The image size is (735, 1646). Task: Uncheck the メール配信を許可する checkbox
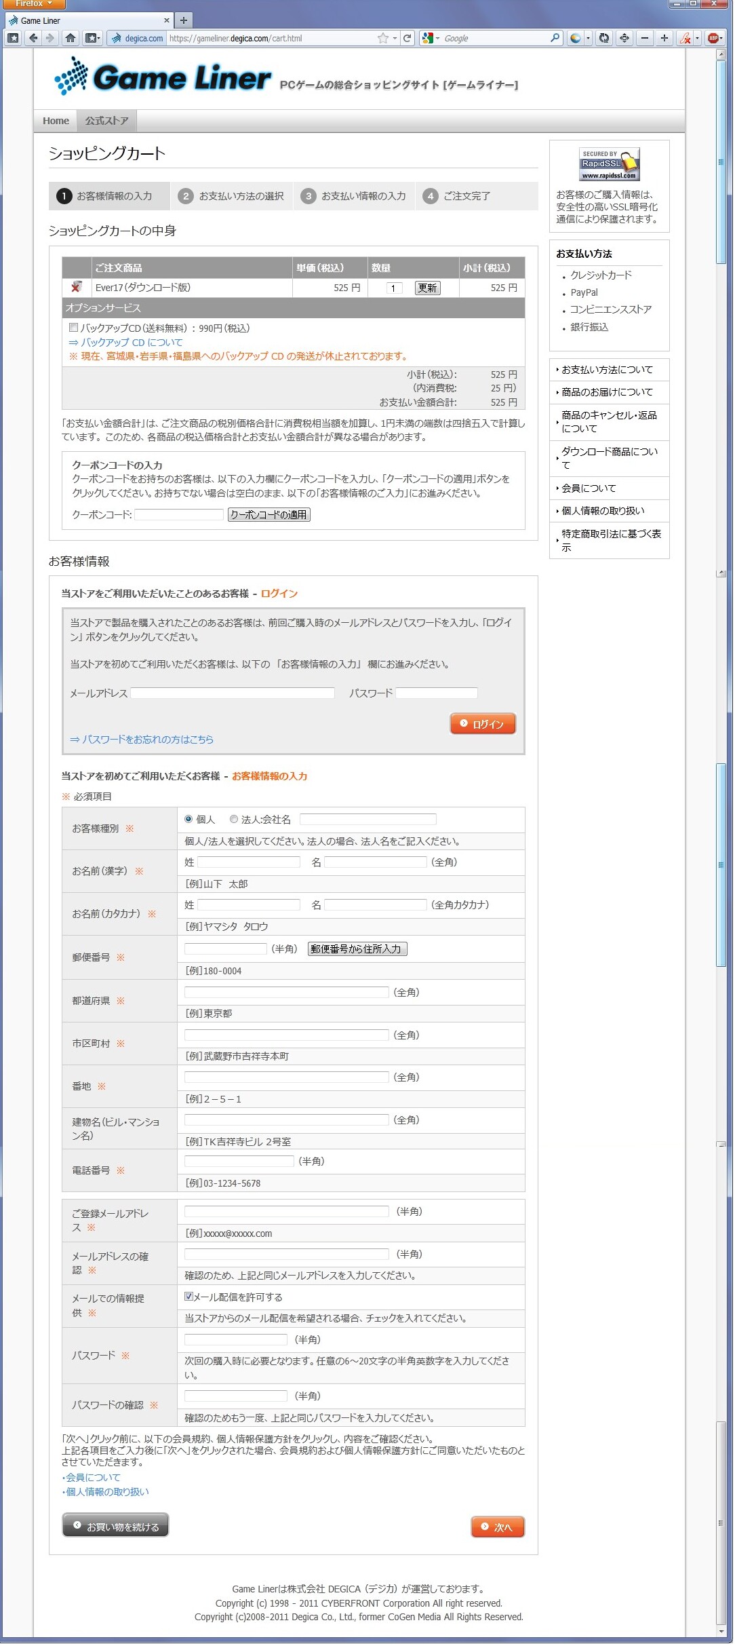188,1297
